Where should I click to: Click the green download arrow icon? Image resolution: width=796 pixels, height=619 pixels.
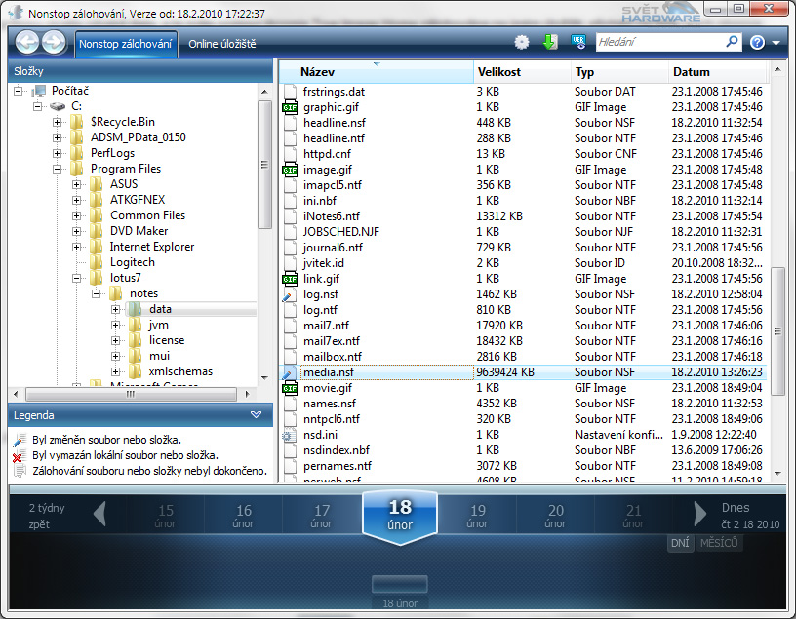point(549,43)
